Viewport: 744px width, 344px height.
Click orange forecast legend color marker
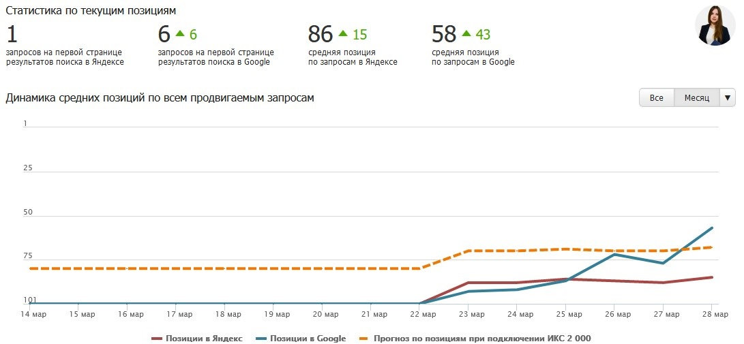(x=364, y=339)
